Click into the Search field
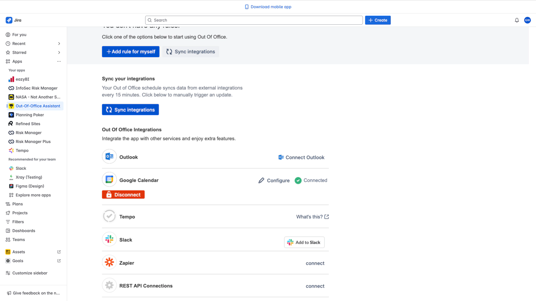This screenshot has height=301, width=536. pos(254,20)
